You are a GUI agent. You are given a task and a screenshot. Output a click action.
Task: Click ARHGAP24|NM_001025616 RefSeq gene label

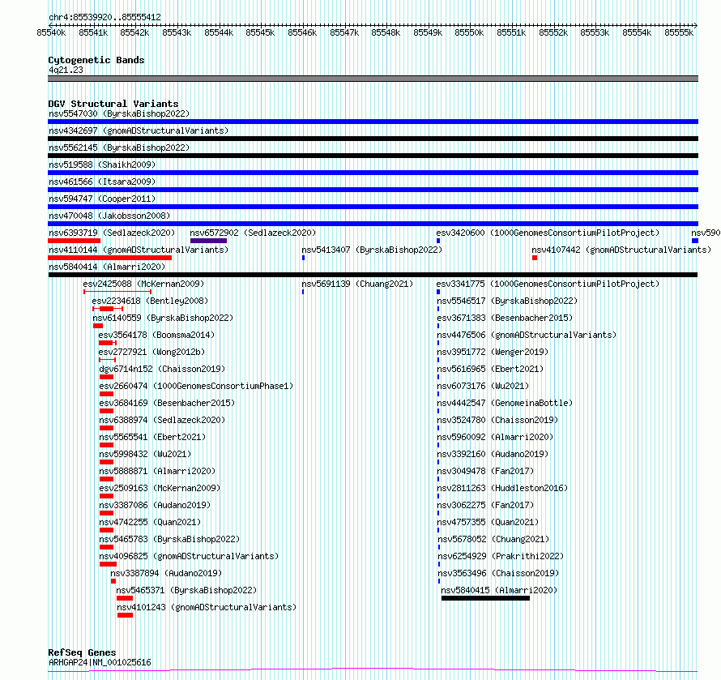click(100, 662)
